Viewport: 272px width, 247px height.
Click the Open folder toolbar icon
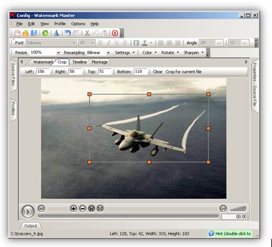pyautogui.click(x=26, y=33)
